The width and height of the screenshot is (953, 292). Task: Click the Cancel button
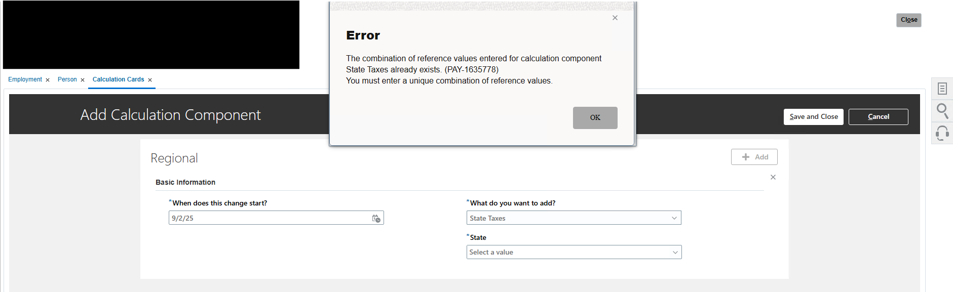[878, 116]
